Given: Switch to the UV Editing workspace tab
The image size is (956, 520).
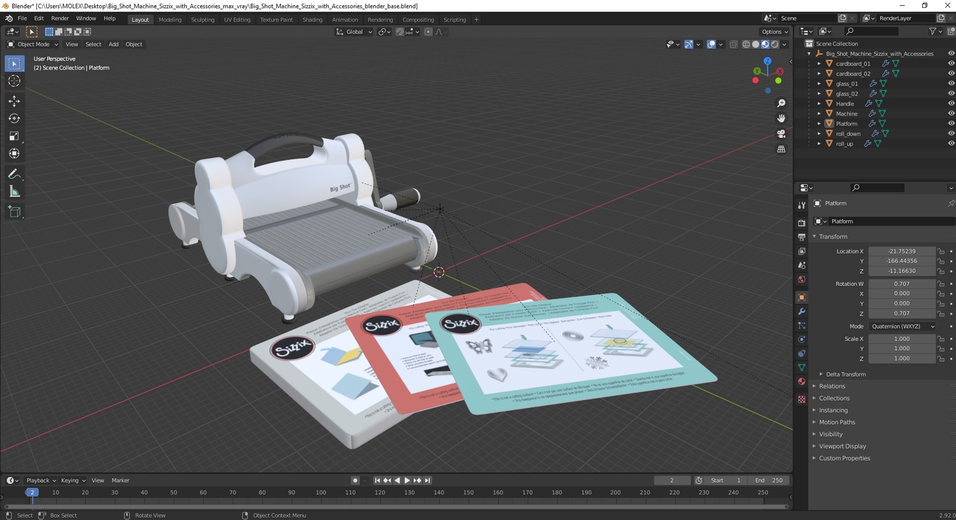Looking at the screenshot, I should (x=237, y=20).
